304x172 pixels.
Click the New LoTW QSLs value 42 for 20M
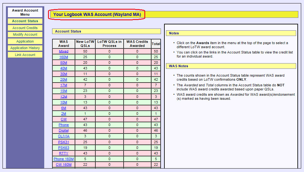pyautogui.click(x=85, y=79)
